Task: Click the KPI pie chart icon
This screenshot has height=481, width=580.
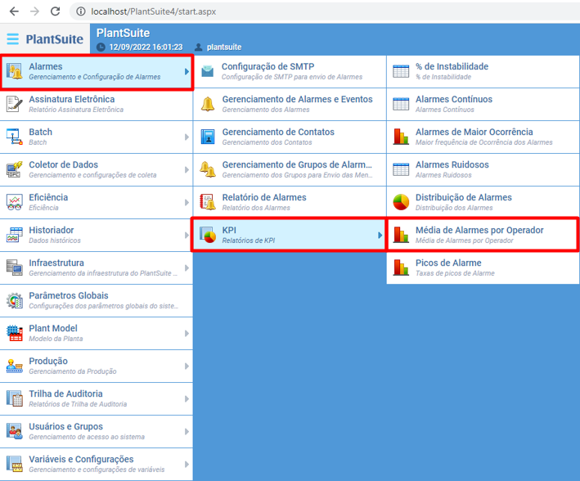Action: point(208,235)
